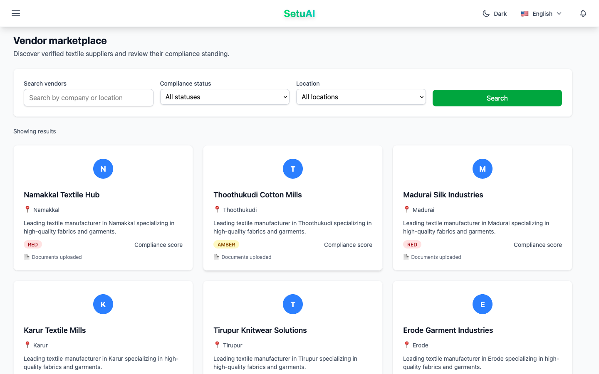Click the E avatar of Erode Garment Industries
Screen dimensions: 599x374
point(483,304)
